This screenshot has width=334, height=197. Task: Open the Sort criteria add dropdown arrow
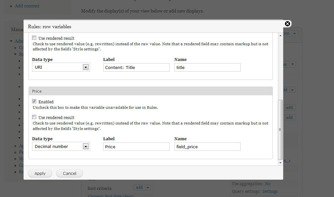(x=148, y=188)
